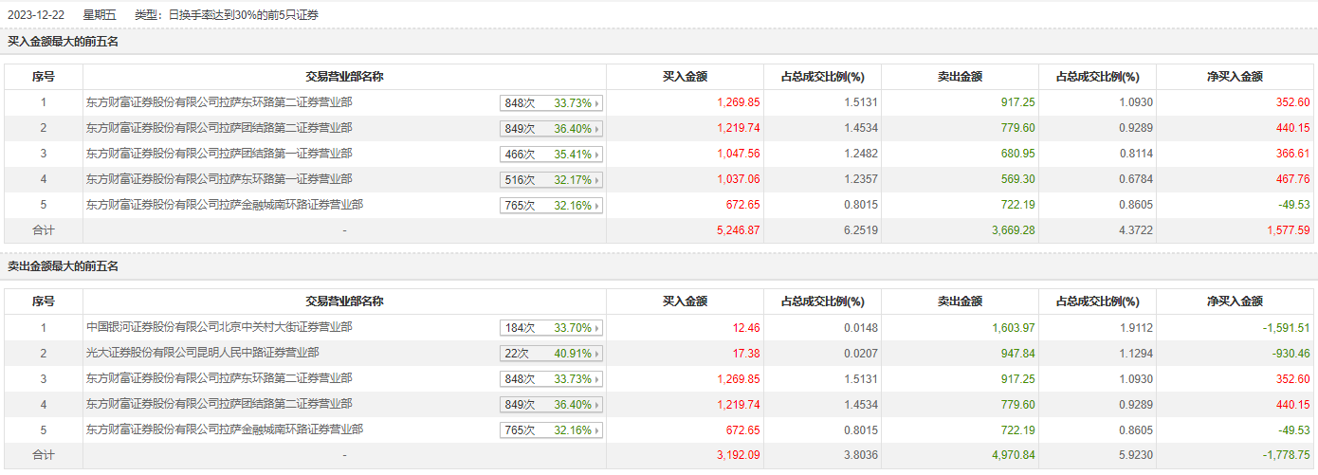Click the 卖出金额 header in the sell-side table
This screenshot has height=475, width=1318.
[x=960, y=301]
